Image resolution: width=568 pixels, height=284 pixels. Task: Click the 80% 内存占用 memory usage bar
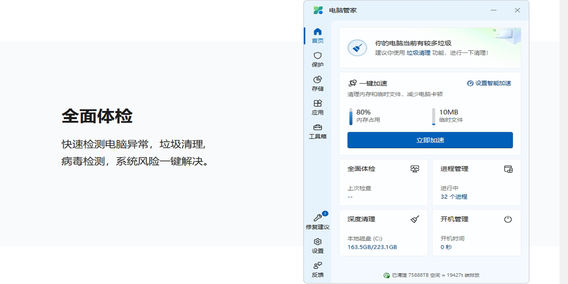coord(351,116)
